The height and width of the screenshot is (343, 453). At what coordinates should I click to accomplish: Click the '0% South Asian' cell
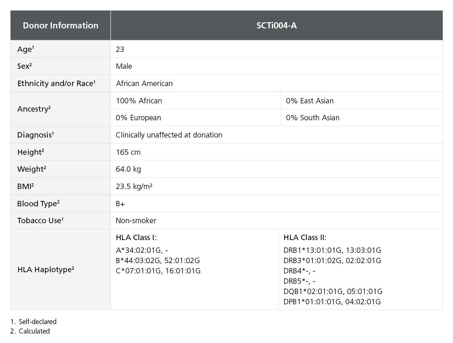coord(362,118)
